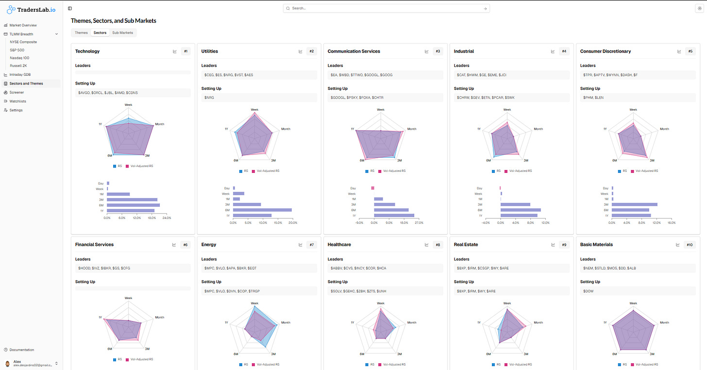This screenshot has width=707, height=370.
Task: Select the Sectors tab
Action: tap(100, 33)
